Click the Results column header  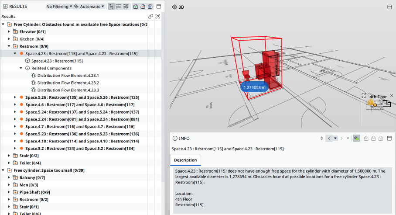(x=74, y=17)
